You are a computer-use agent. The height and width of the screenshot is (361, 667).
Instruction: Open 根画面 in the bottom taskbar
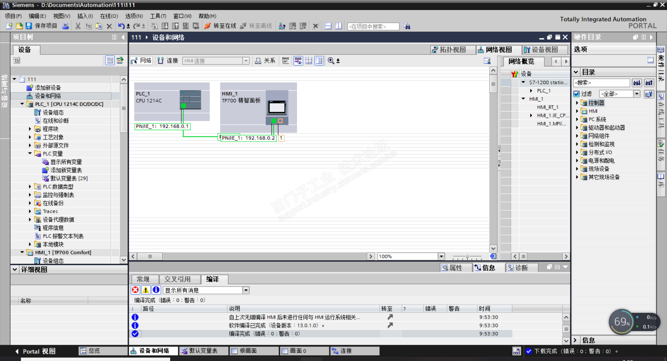[255, 351]
